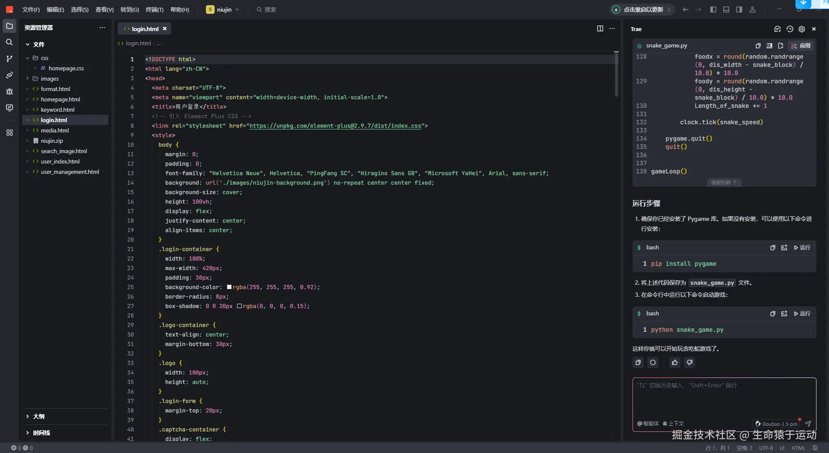This screenshot has width=829, height=453.
Task: Open the 终端(T) menu
Action: pyautogui.click(x=155, y=9)
